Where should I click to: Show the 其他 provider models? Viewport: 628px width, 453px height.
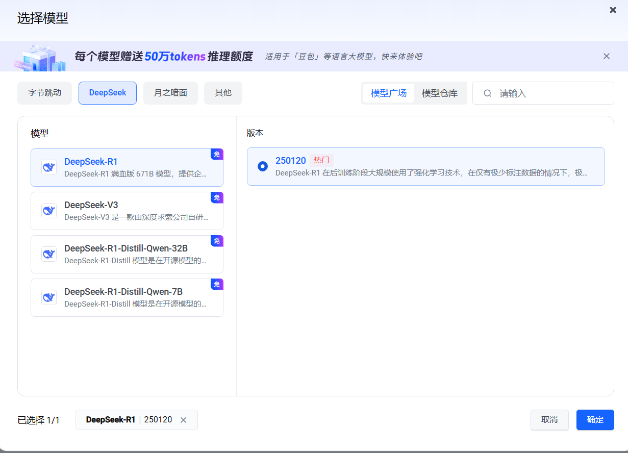[223, 93]
